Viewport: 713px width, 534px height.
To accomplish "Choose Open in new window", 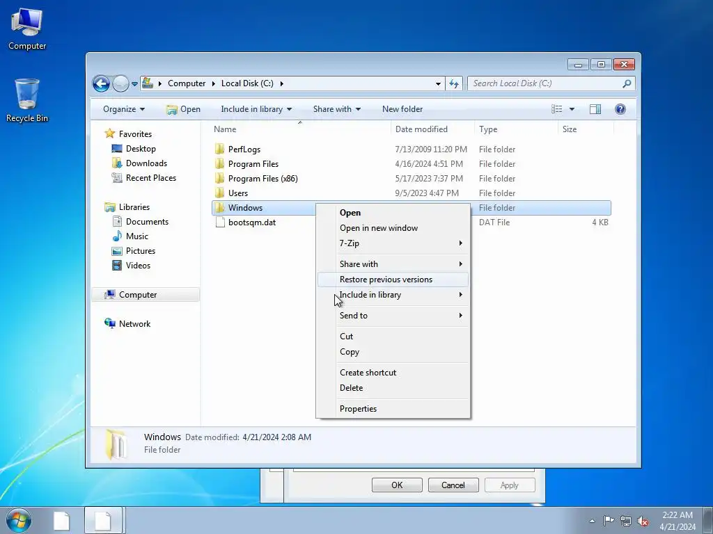I will coord(393,228).
